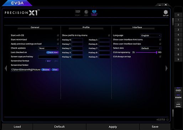Select JPG screenshot format
Image resolution: width=183 pixels, height=130 pixels.
point(56,61)
